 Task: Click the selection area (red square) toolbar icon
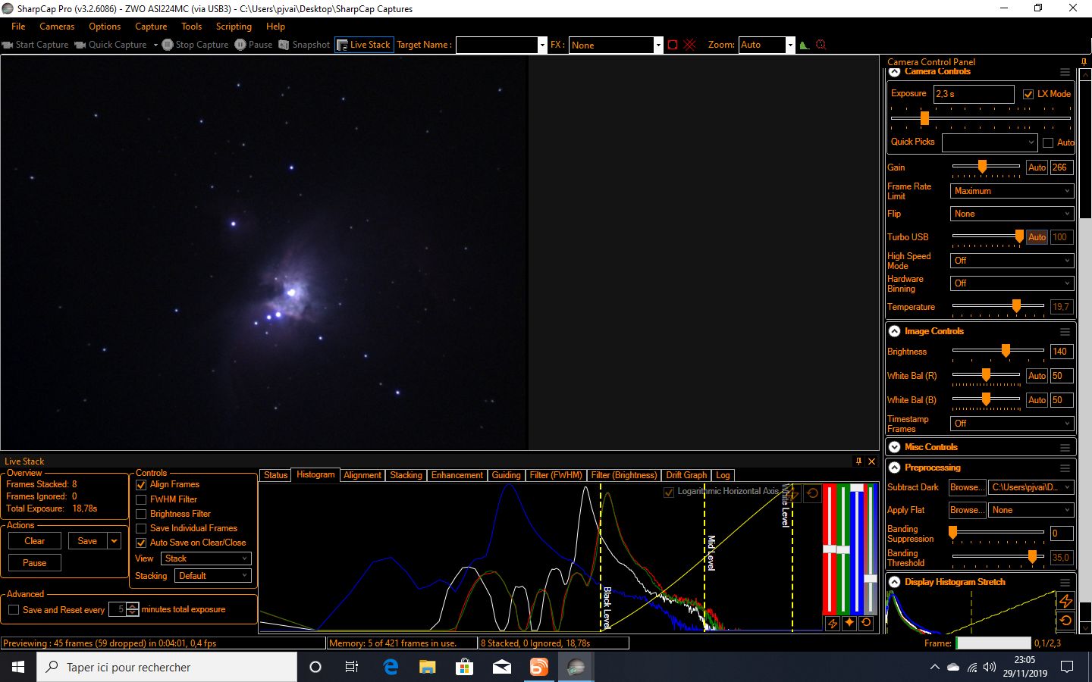tap(673, 45)
